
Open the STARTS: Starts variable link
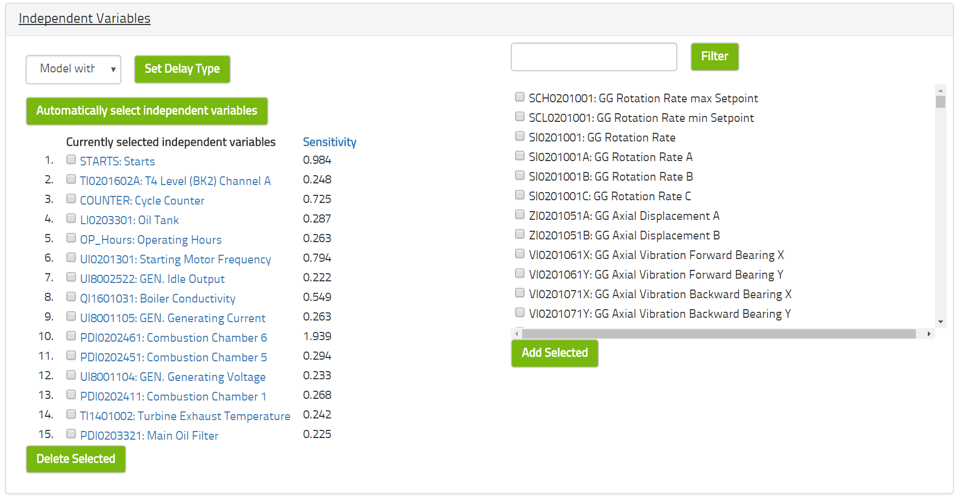[x=118, y=162]
